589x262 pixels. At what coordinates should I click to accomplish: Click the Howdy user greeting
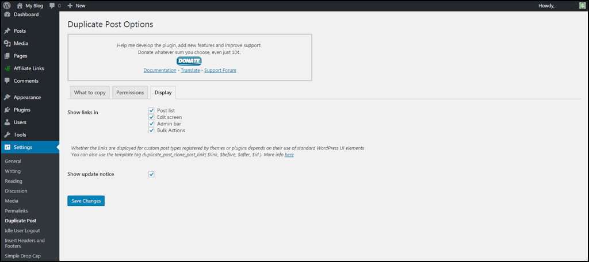546,6
